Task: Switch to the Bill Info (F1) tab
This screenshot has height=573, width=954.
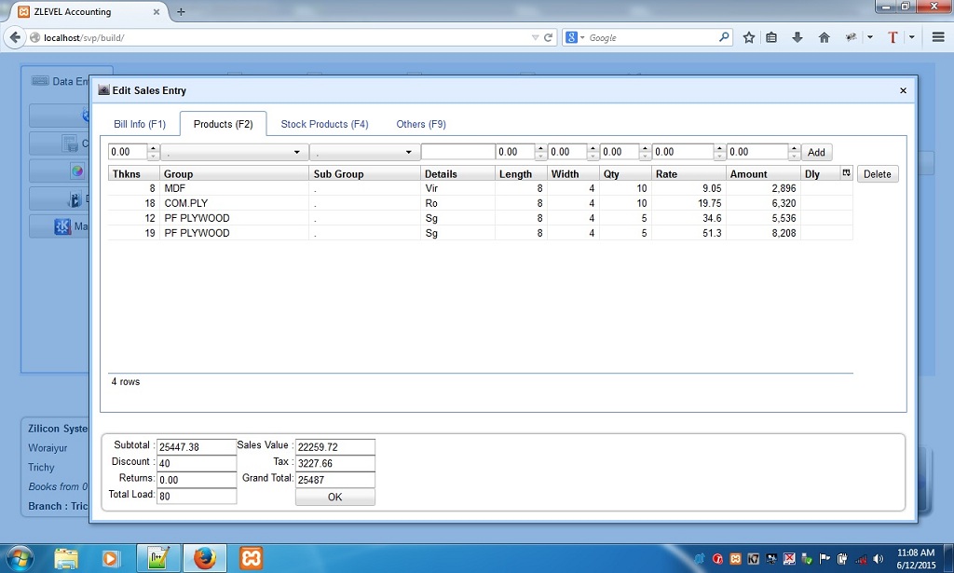Action: [x=140, y=123]
